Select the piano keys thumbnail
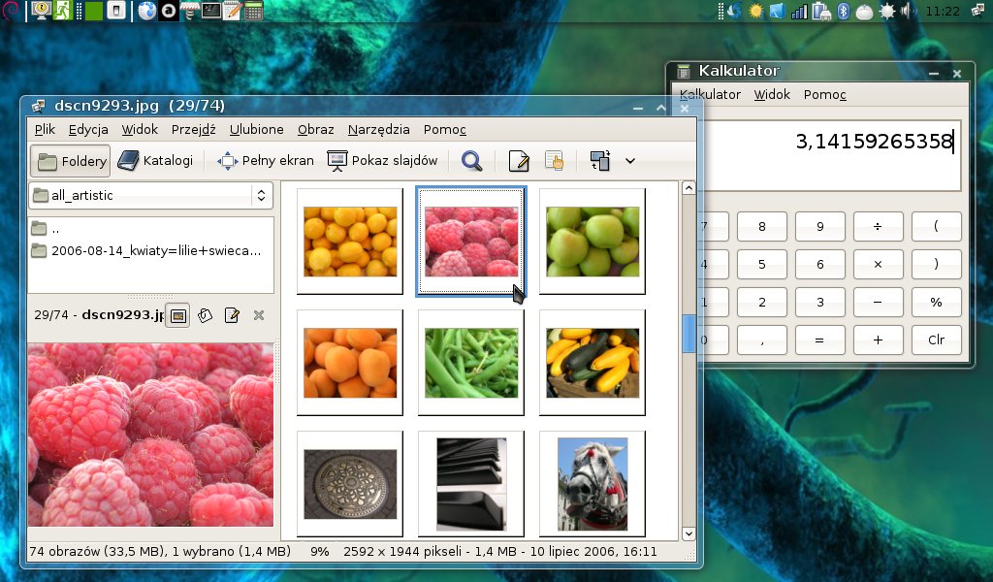 click(471, 484)
